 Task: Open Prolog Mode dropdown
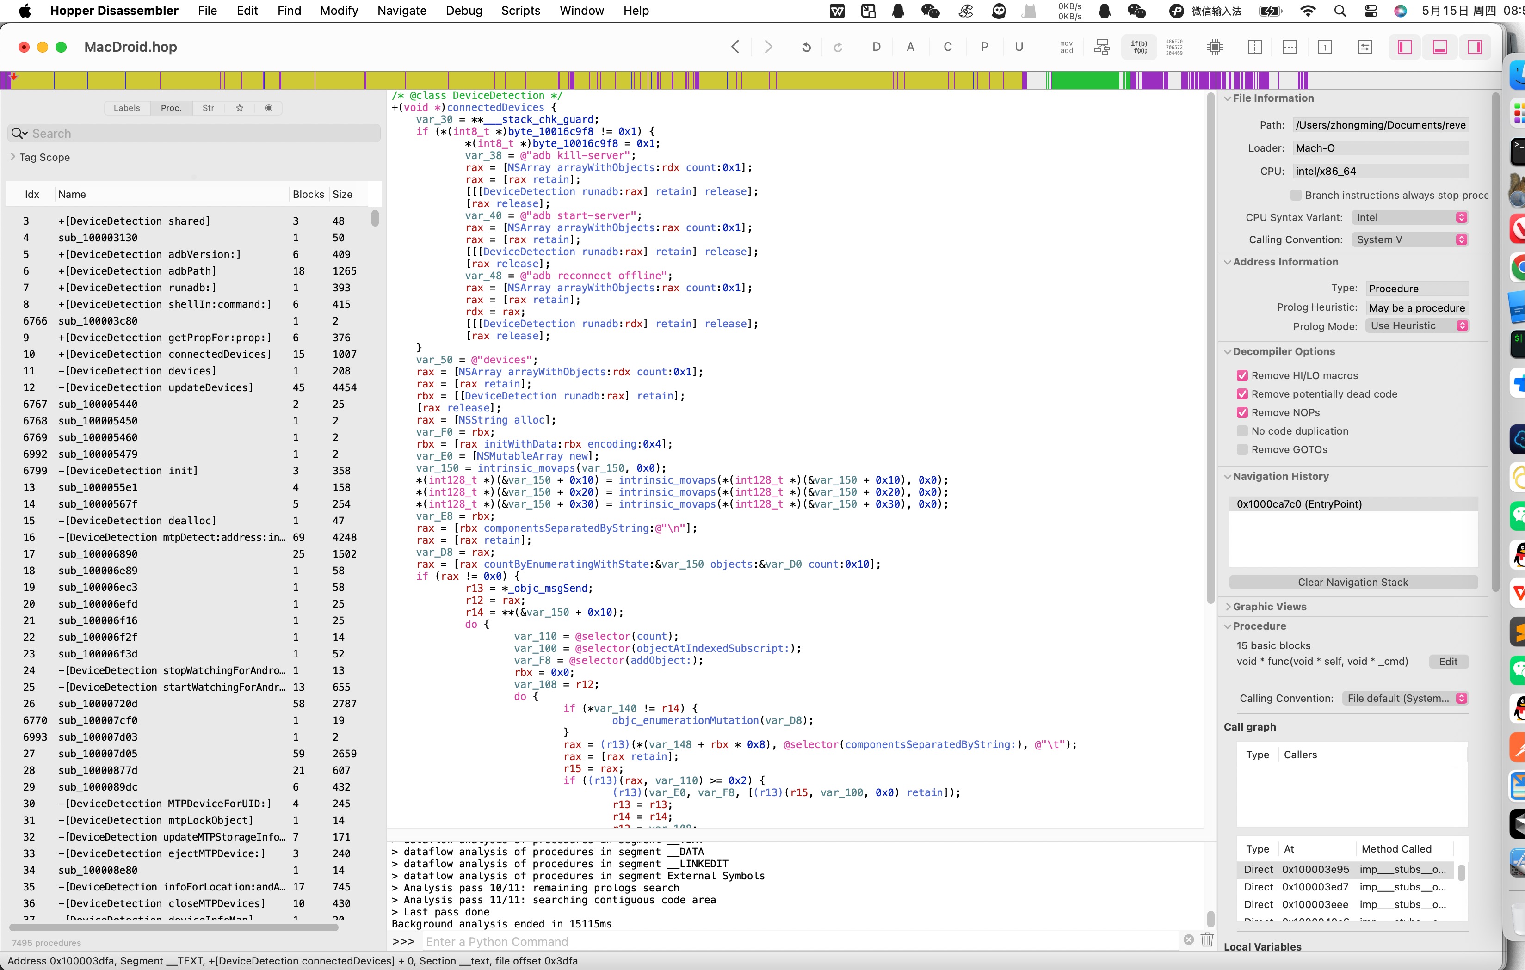(1416, 326)
